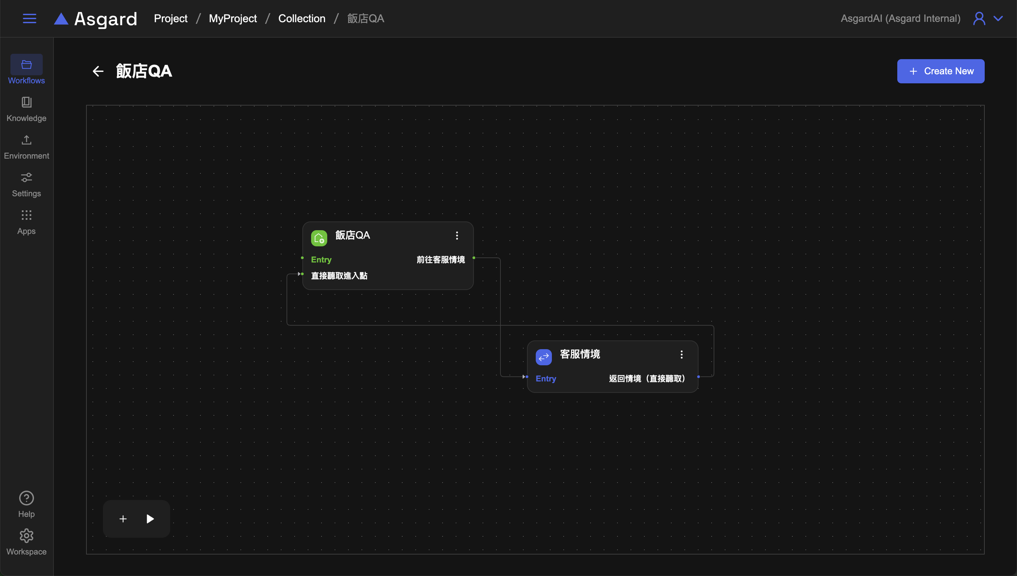This screenshot has height=576, width=1017.
Task: Open the Workflows sidebar section
Action: coord(27,70)
